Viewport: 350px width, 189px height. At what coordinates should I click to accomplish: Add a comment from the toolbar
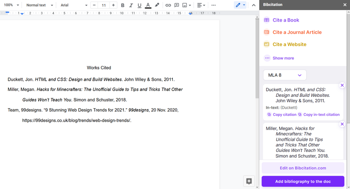click(x=176, y=5)
